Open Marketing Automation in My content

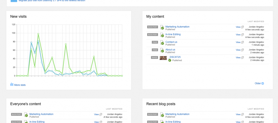tap(177, 27)
